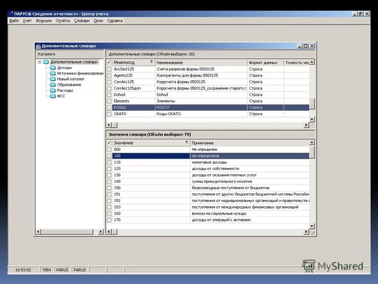The width and height of the screenshot is (378, 284).
Task: Select the value 120 доходы от собственности
Action: pyautogui.click(x=208, y=169)
